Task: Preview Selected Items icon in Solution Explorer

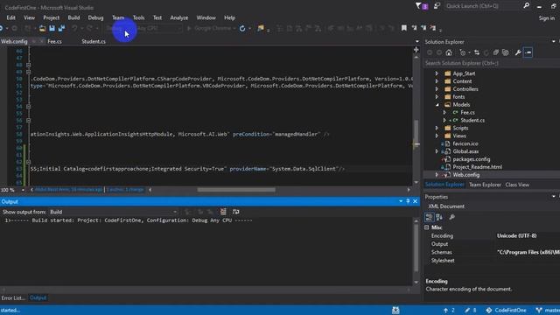Action: coord(528,52)
